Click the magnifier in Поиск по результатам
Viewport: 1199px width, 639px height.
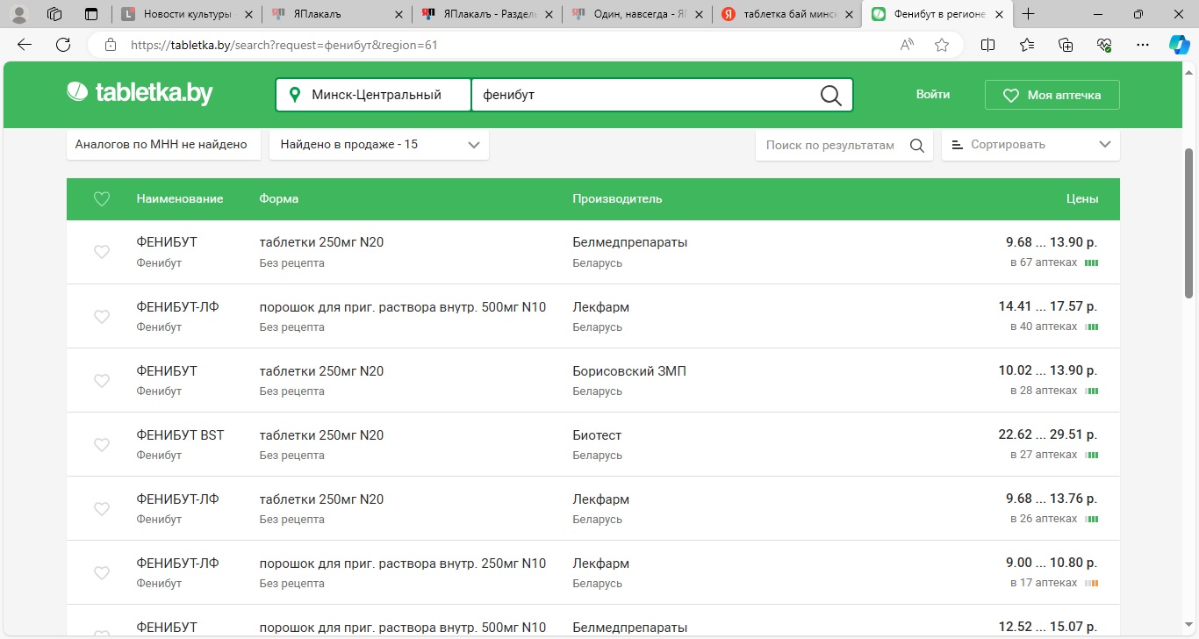click(x=917, y=145)
